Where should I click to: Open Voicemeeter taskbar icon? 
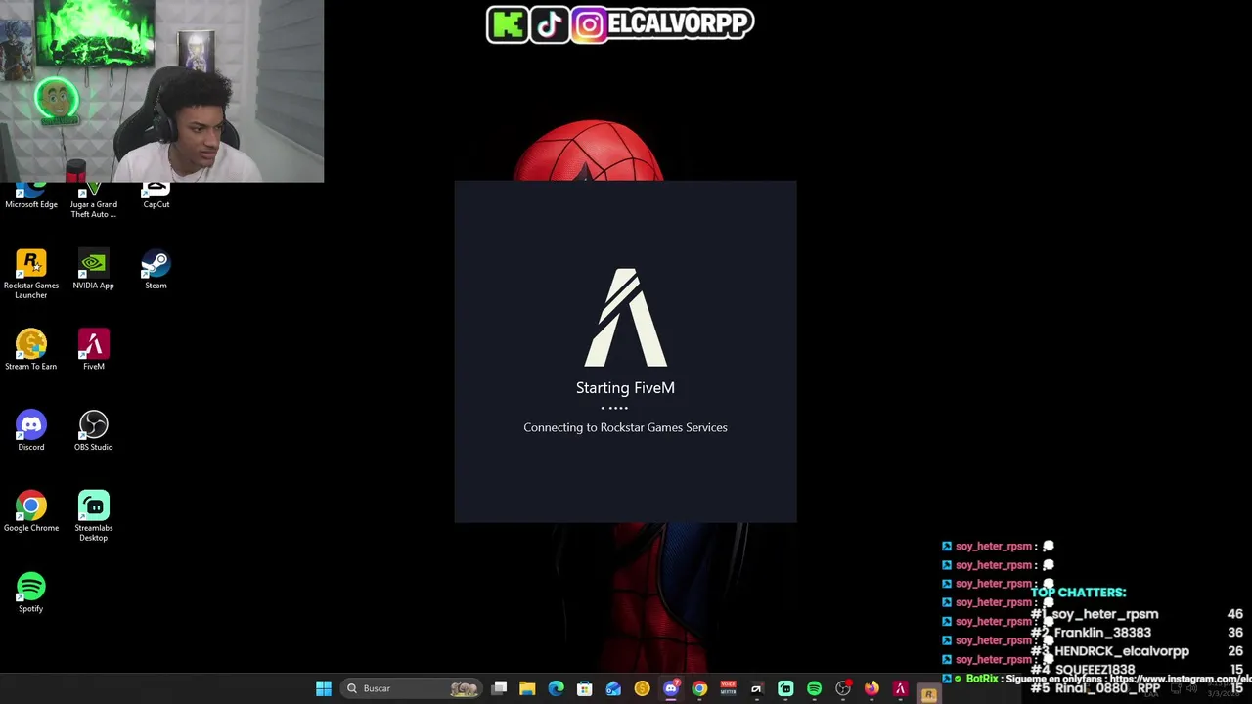(728, 688)
